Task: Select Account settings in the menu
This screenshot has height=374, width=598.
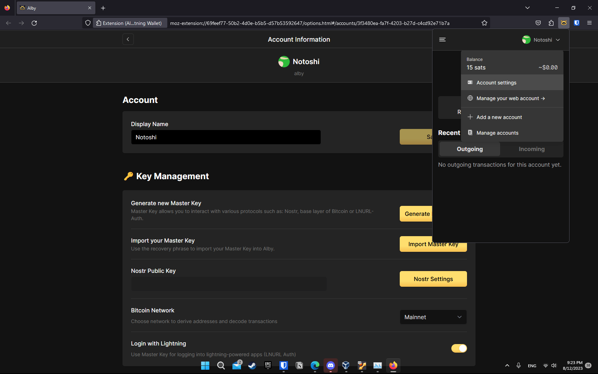Action: (496, 83)
